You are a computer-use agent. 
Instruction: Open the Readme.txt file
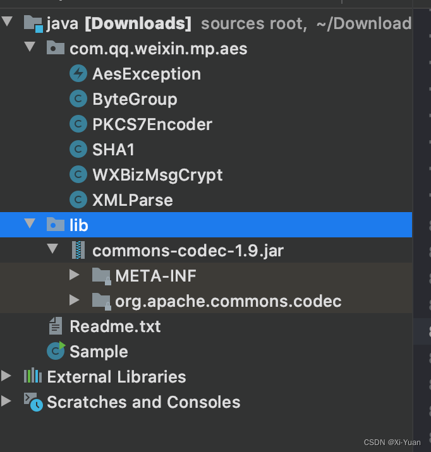(115, 326)
